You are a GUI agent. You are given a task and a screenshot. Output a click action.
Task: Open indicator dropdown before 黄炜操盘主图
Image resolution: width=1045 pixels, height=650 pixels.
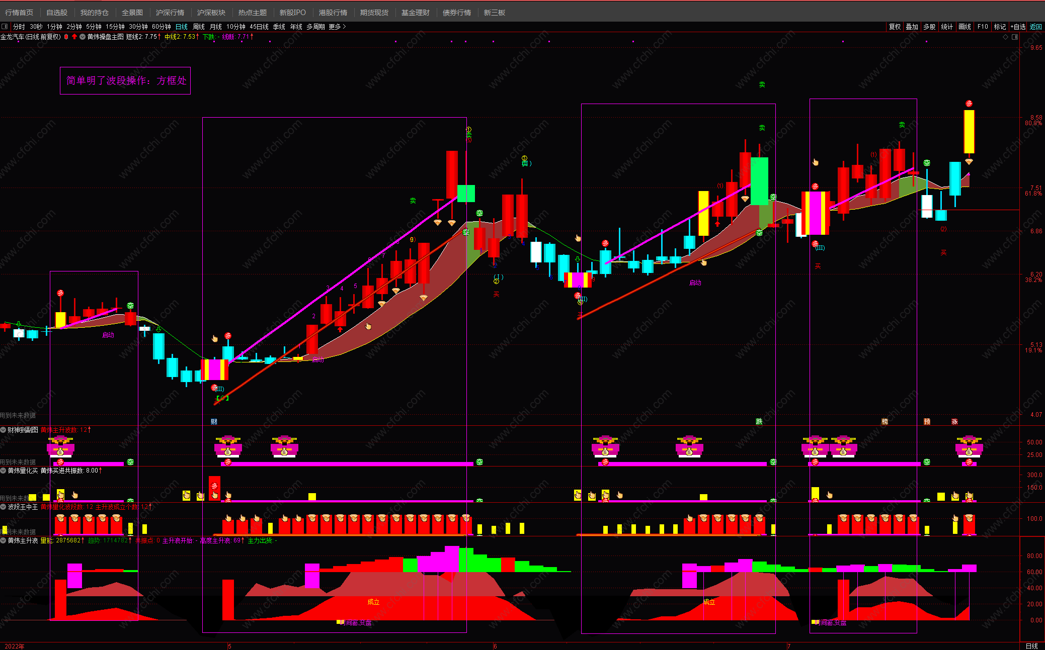pyautogui.click(x=83, y=37)
